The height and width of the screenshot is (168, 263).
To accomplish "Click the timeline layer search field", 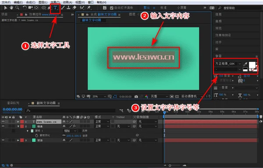I will pos(70,111).
